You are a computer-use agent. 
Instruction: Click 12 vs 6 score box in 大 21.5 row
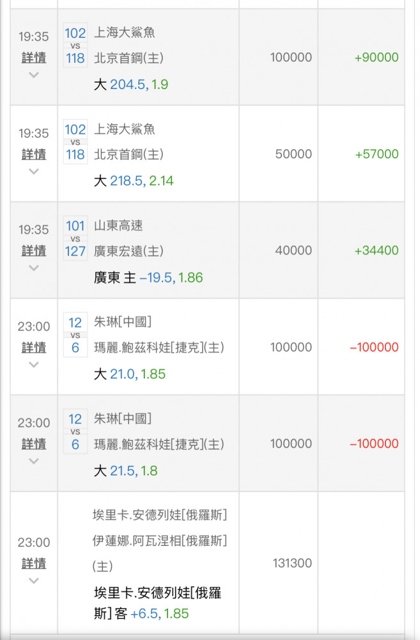tap(75, 431)
